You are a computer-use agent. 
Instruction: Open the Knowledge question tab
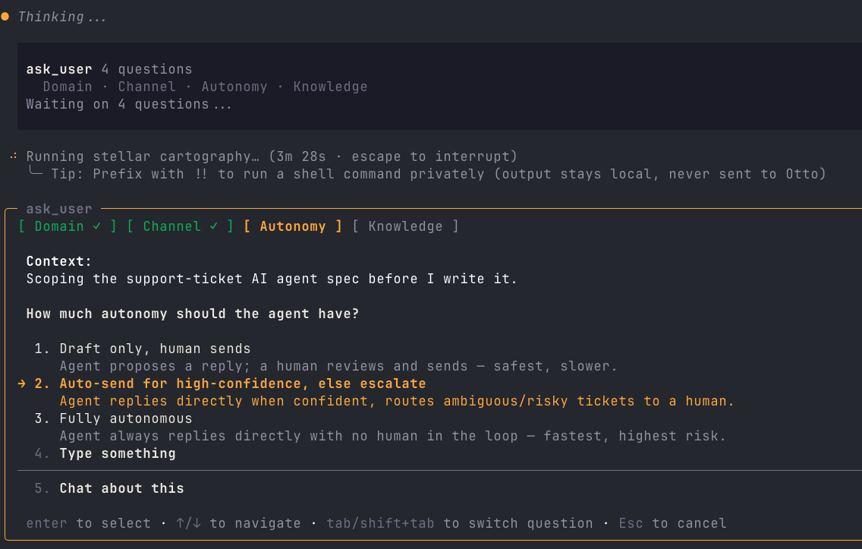click(x=406, y=226)
